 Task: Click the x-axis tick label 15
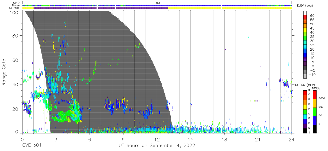tap(191, 139)
